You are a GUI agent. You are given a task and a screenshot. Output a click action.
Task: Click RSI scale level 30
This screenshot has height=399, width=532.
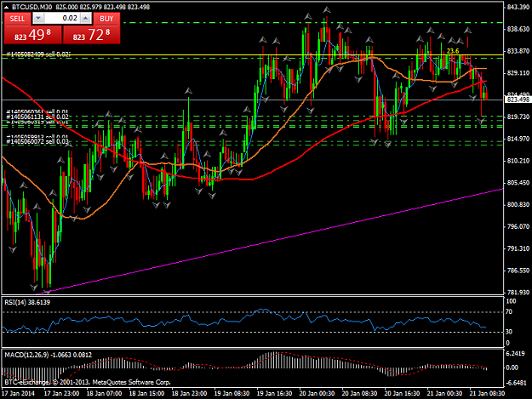click(509, 332)
